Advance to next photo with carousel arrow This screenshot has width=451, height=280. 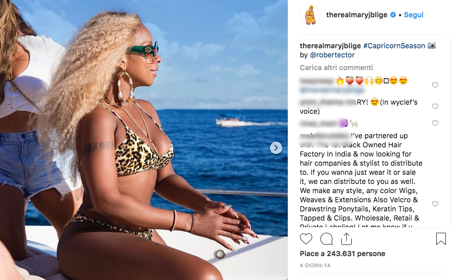(x=276, y=148)
